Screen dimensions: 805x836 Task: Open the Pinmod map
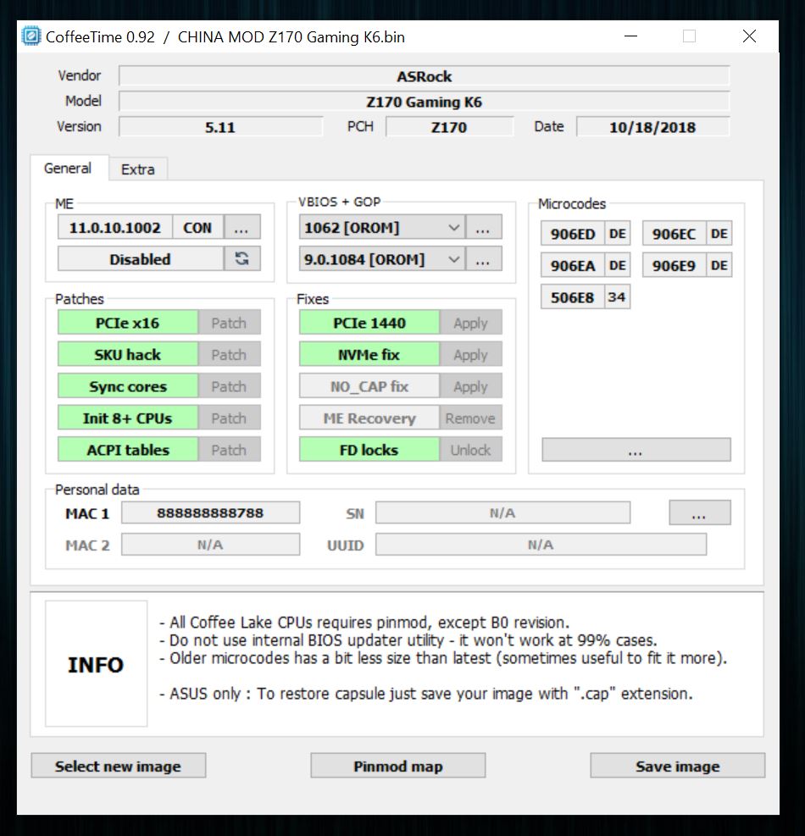coord(398,766)
